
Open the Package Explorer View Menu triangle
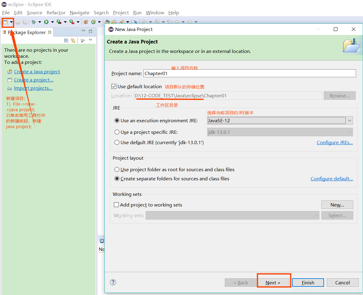coord(90,40)
